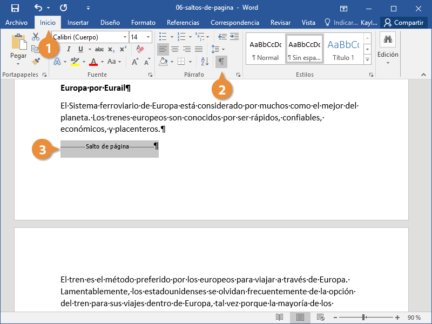Switch to the Insertar tab
The height and width of the screenshot is (324, 432).
[x=78, y=23]
